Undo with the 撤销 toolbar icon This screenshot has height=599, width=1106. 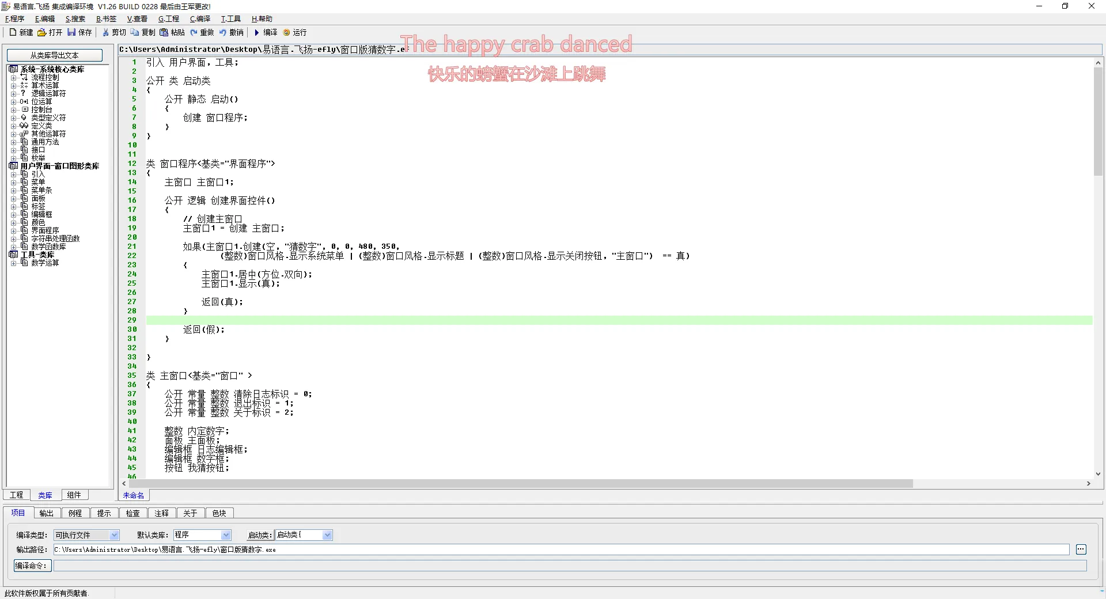coord(223,32)
